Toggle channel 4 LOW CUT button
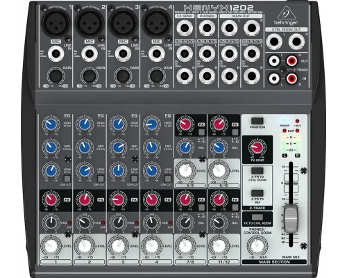 [x=168, y=179]
